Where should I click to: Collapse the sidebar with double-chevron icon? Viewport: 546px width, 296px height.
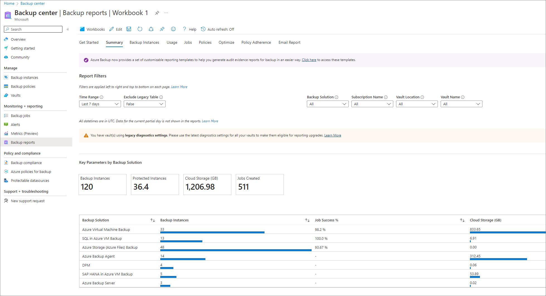tap(68, 29)
